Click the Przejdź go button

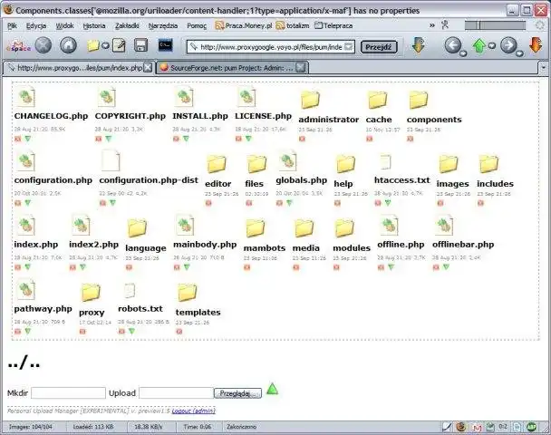[x=379, y=47]
